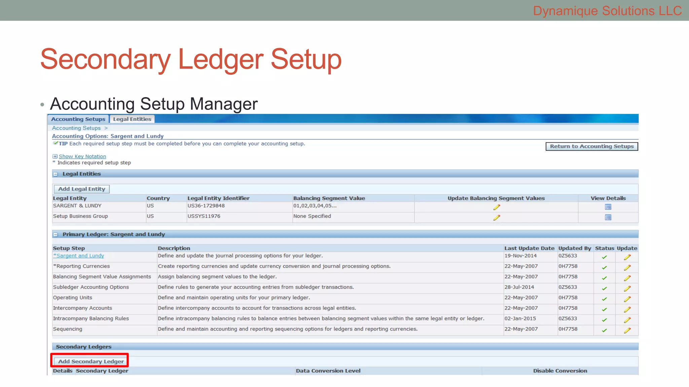Click update pencil for Intercompany Accounts step

pos(627,309)
